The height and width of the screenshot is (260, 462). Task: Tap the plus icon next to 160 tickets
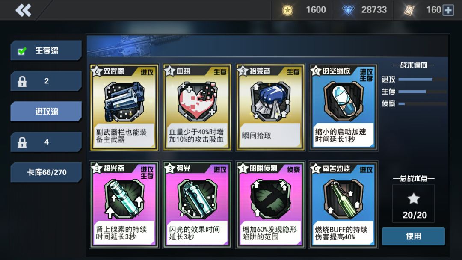448,10
